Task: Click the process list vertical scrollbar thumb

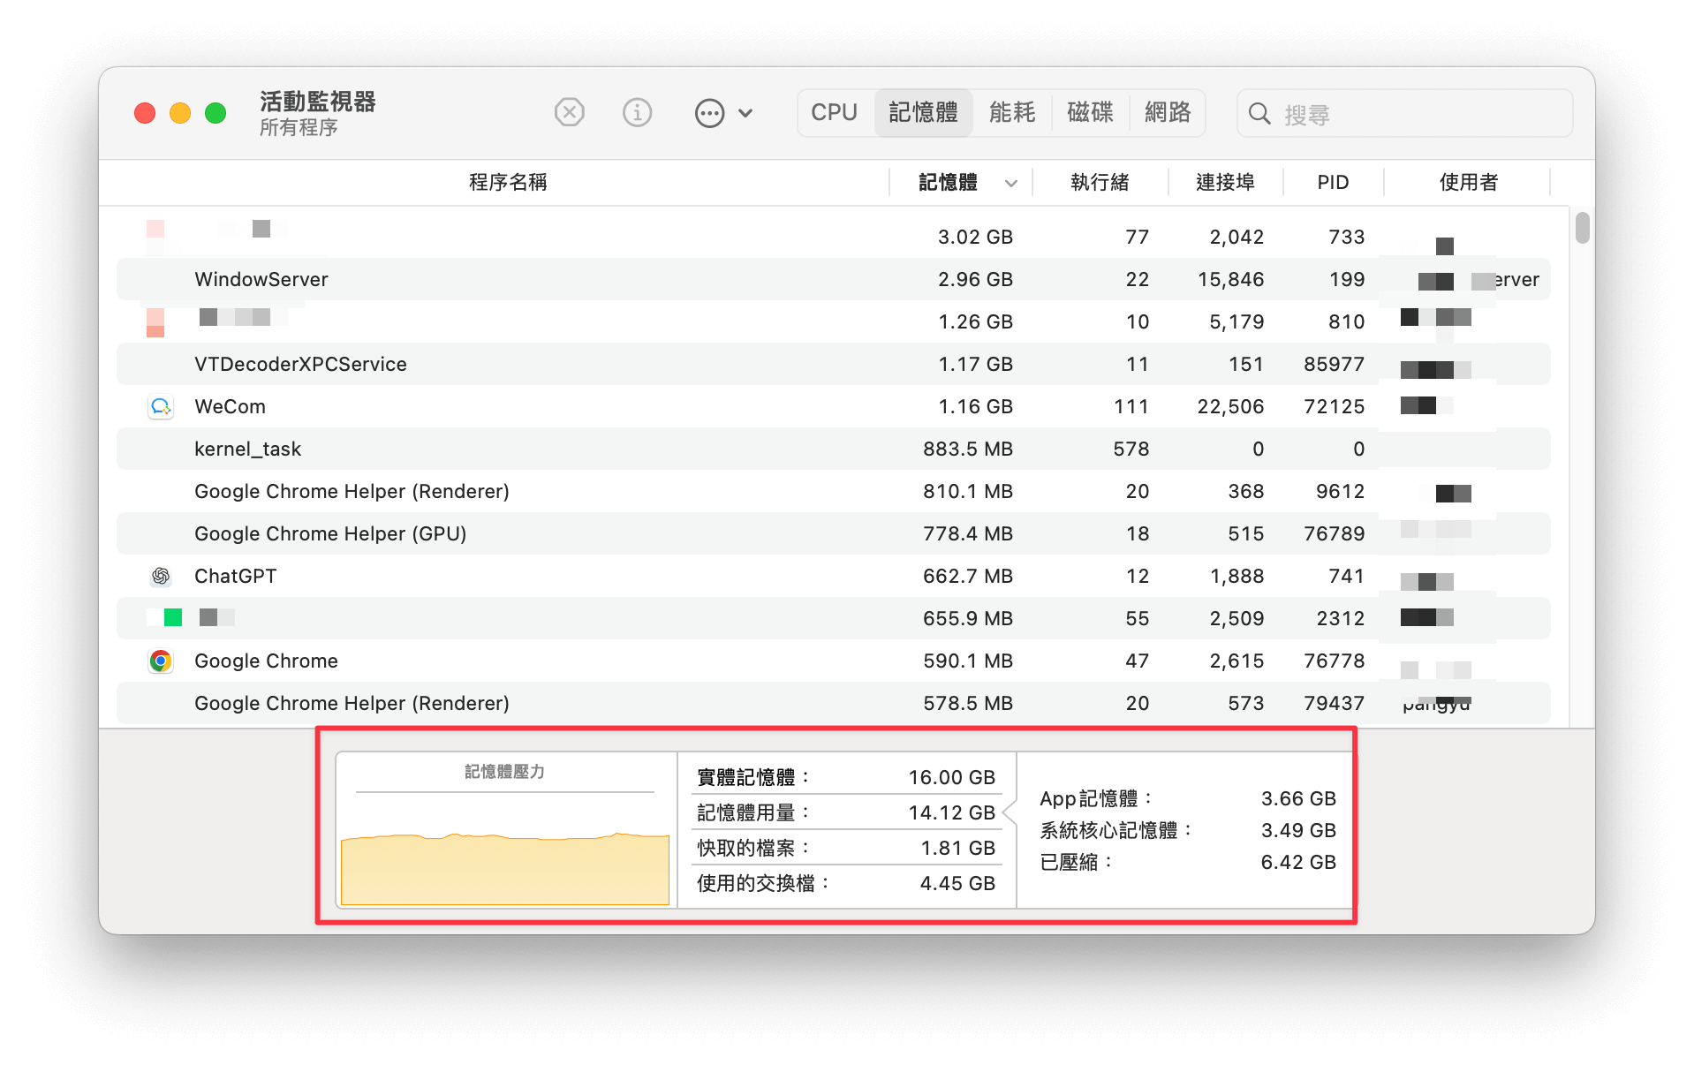Action: (x=1582, y=228)
